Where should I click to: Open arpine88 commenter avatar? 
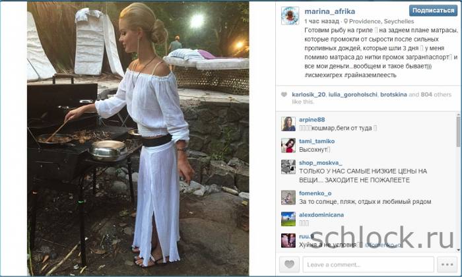pos(288,123)
